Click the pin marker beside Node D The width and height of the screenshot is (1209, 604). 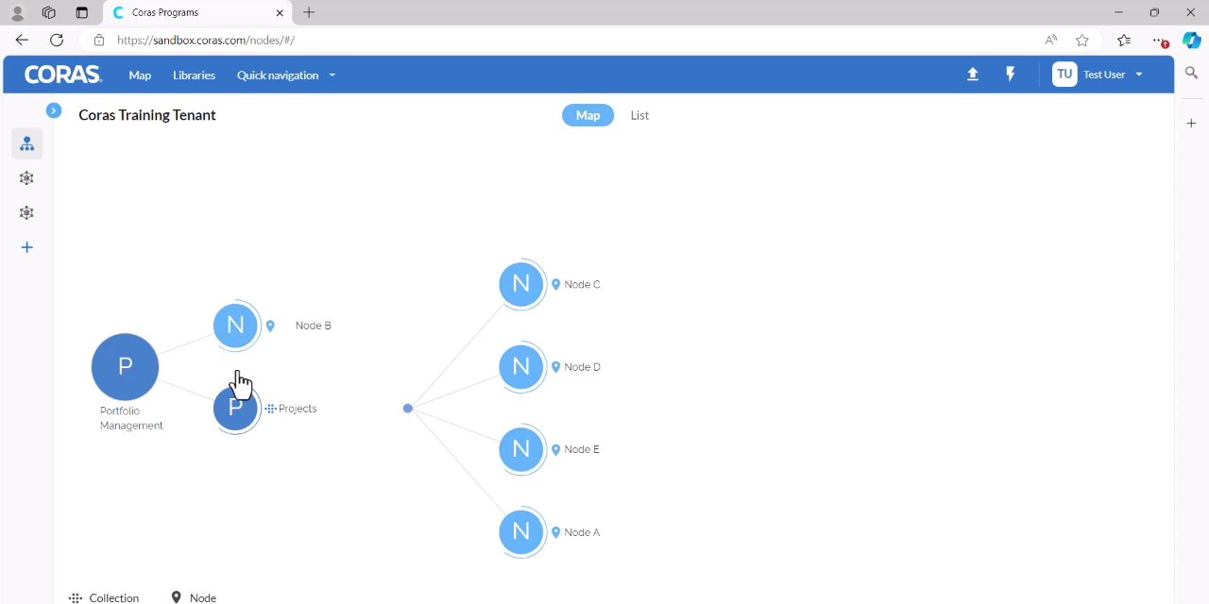point(555,367)
